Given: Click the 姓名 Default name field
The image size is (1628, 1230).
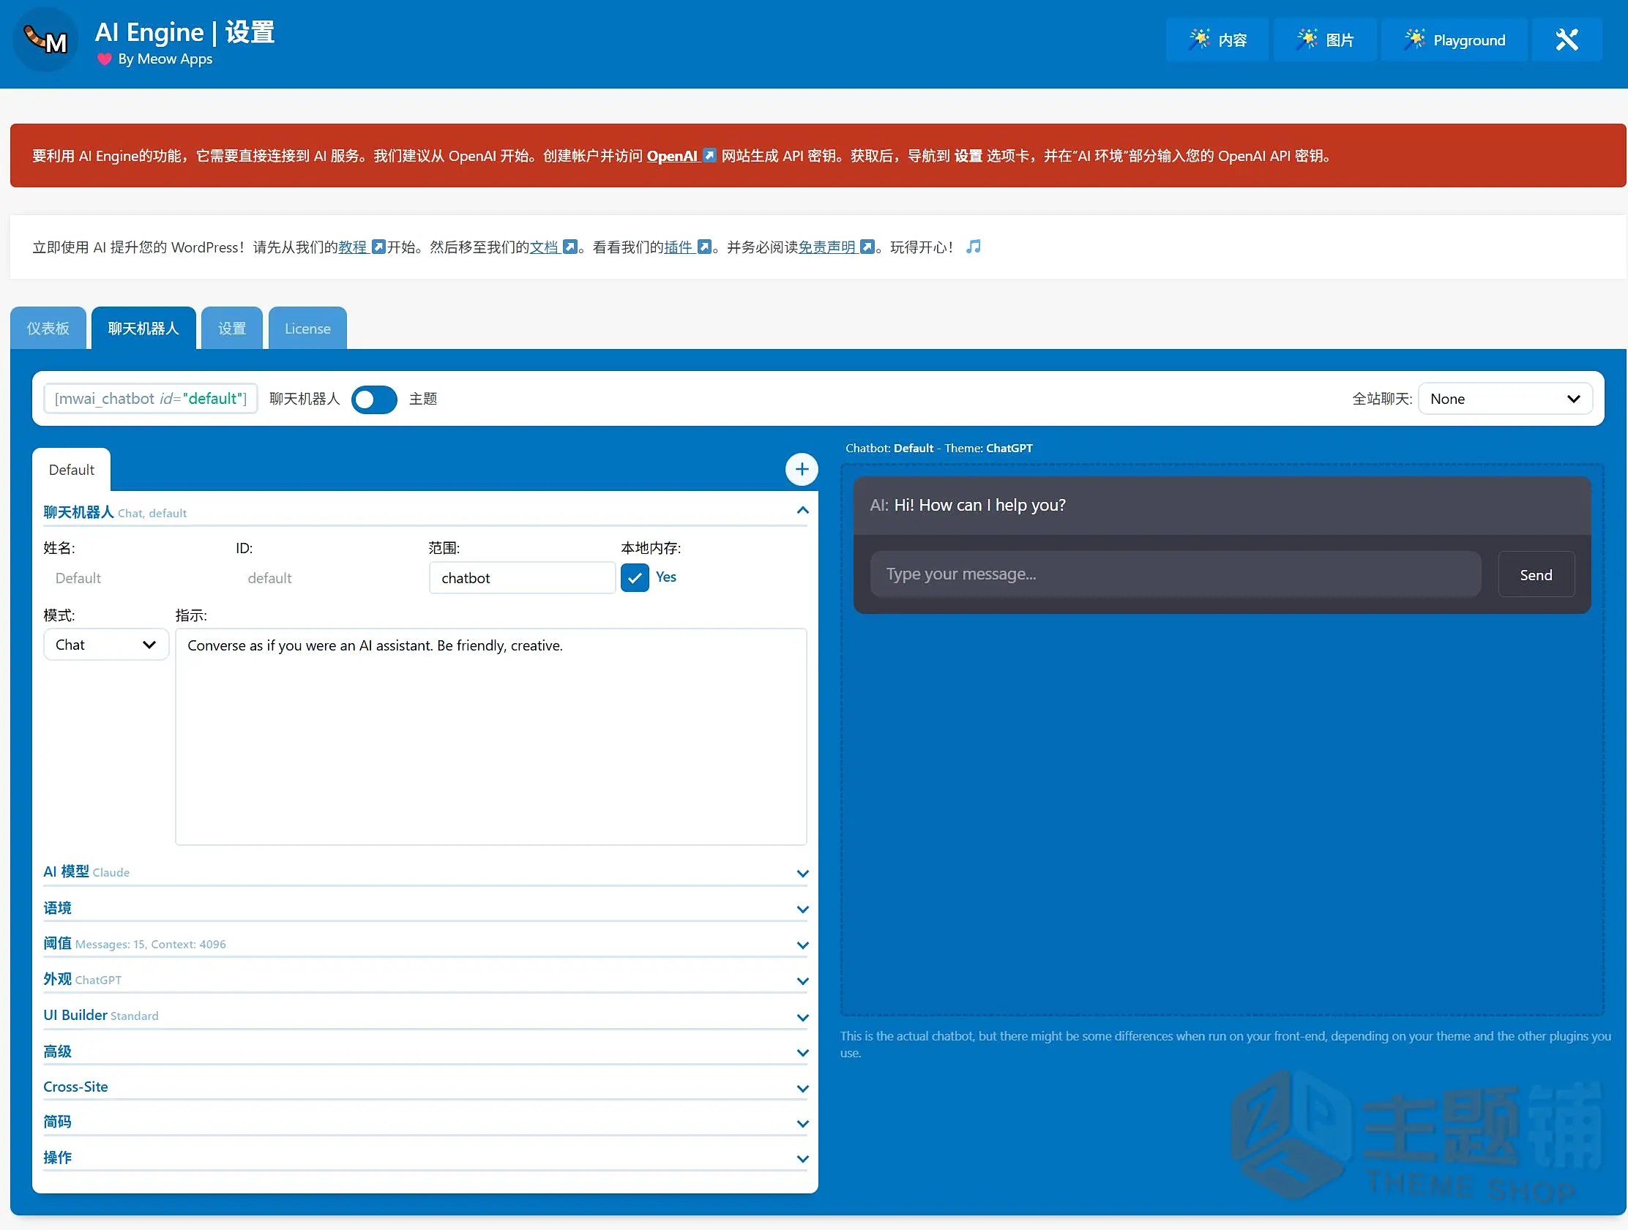Looking at the screenshot, I should (x=135, y=577).
